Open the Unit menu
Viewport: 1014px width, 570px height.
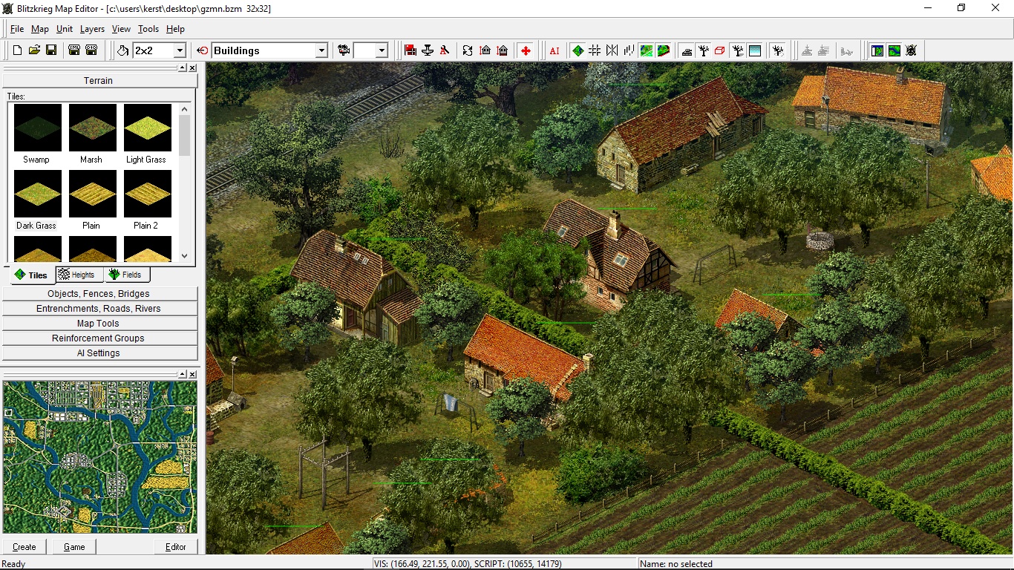point(65,29)
